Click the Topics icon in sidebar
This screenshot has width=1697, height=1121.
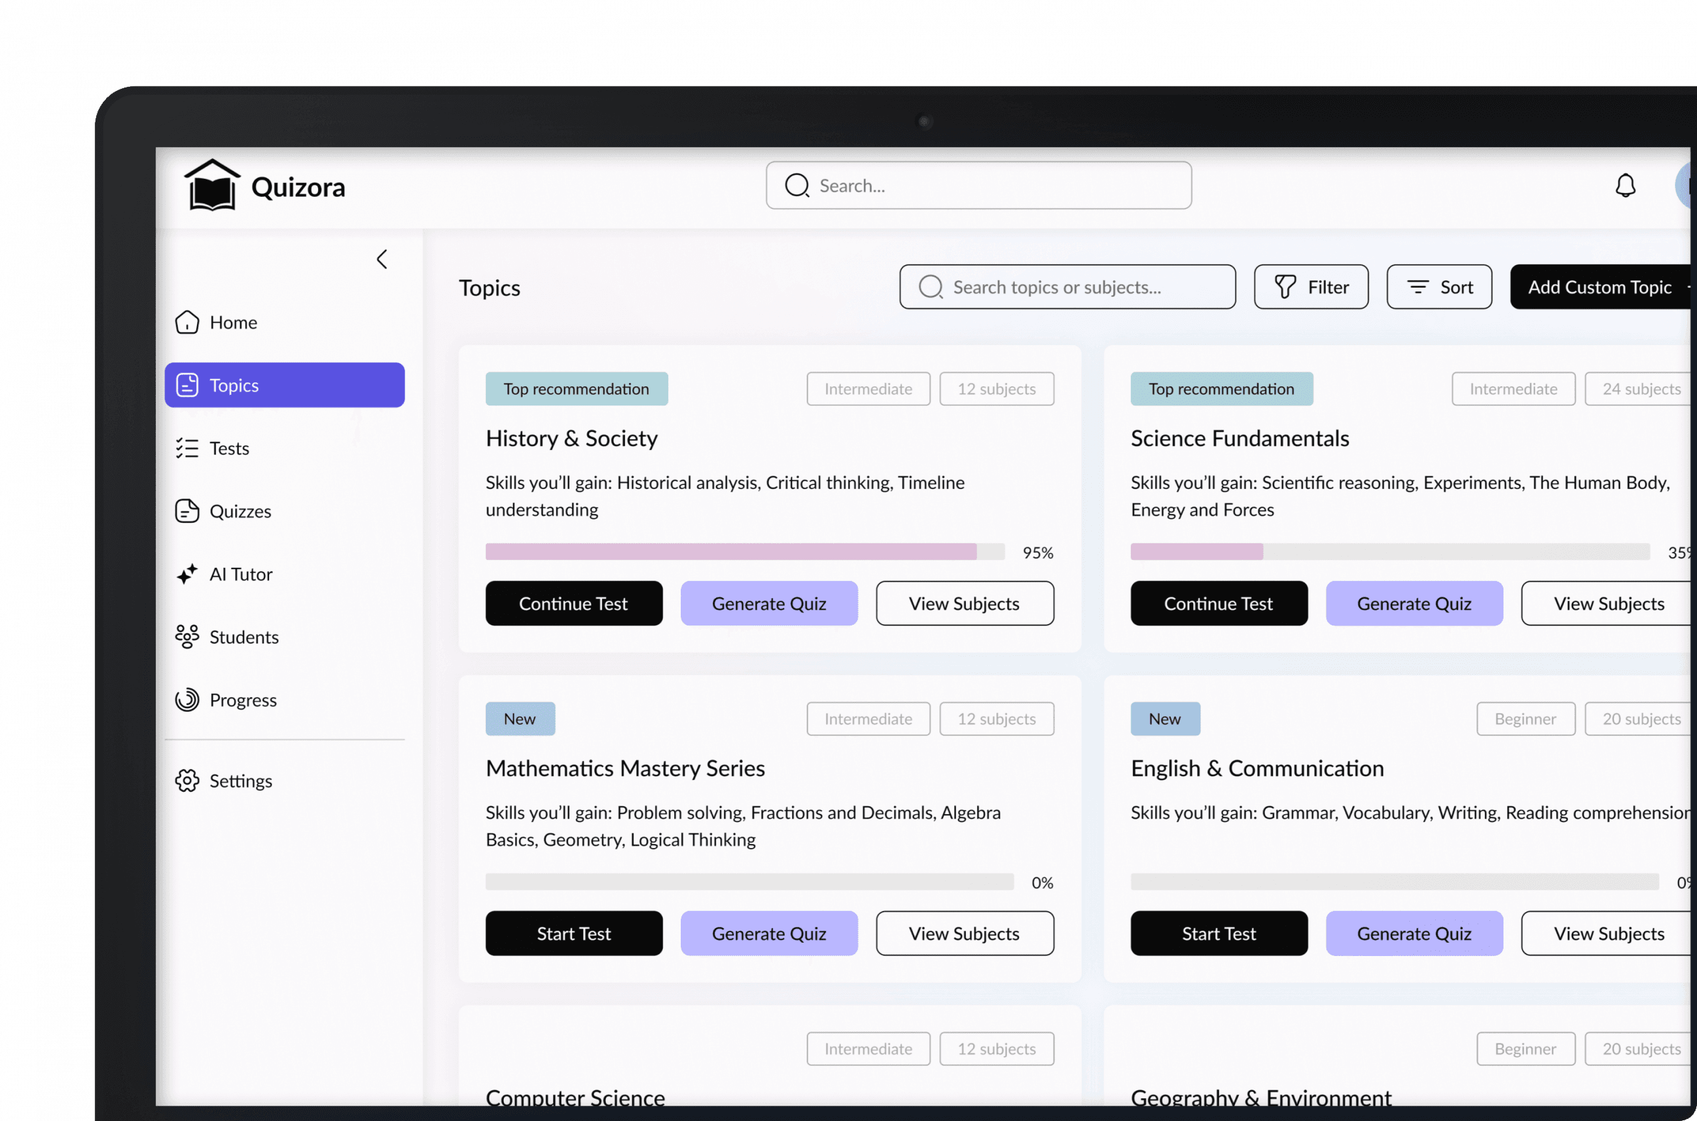click(188, 386)
